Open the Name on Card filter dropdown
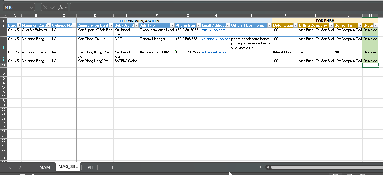The width and height of the screenshot is (383, 175). click(49, 25)
